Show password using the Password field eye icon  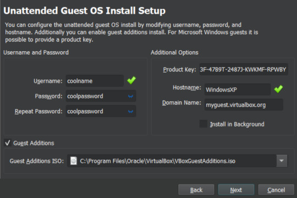[130, 96]
